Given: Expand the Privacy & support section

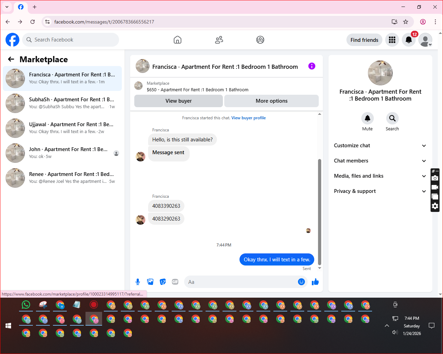Looking at the screenshot, I should pyautogui.click(x=380, y=191).
